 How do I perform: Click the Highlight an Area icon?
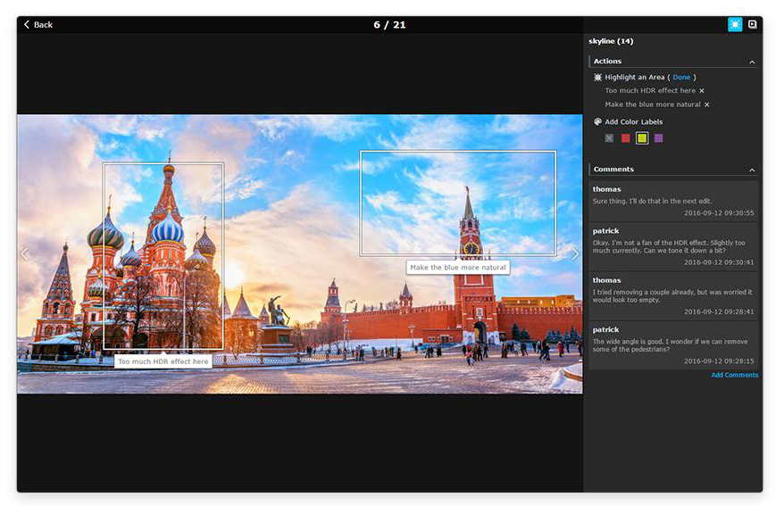coord(597,78)
